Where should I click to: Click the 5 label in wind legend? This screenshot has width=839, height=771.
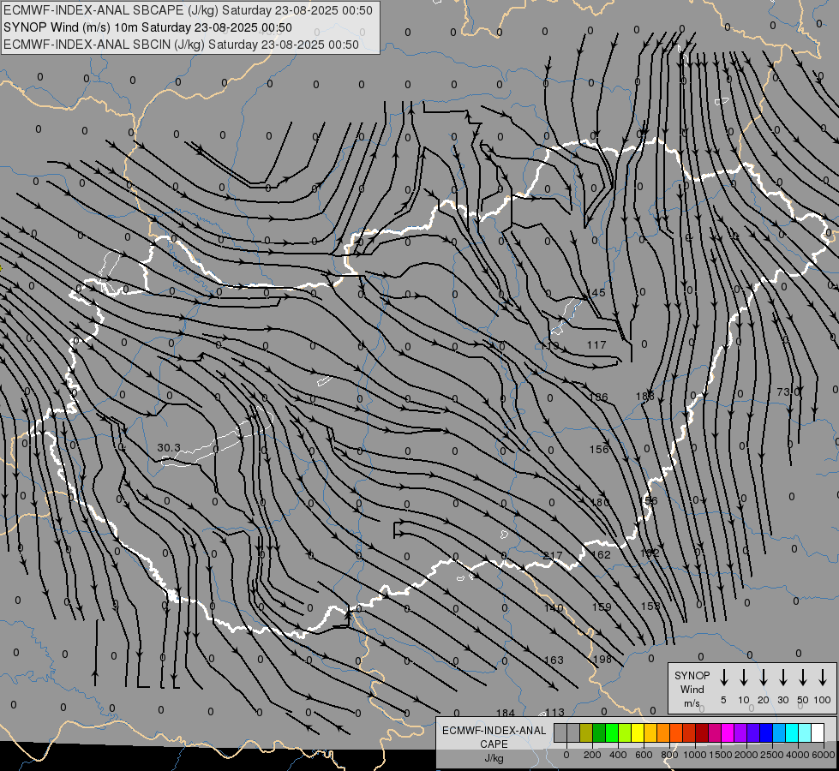click(723, 700)
